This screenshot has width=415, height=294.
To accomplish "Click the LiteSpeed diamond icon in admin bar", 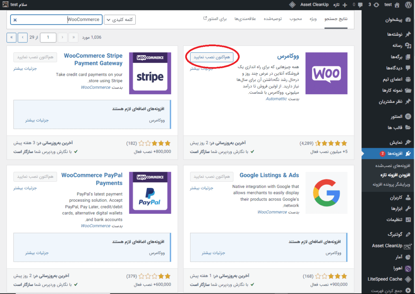I will (292, 5).
